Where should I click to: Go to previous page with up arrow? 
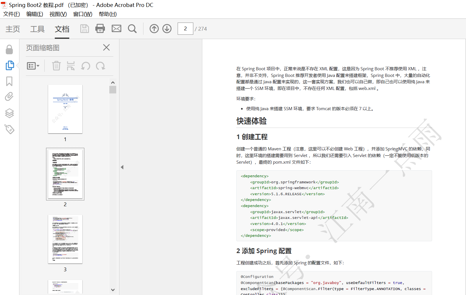point(154,29)
